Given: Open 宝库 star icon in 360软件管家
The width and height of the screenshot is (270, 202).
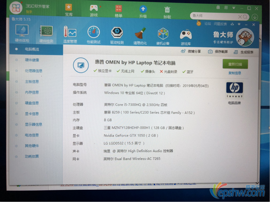Looking at the screenshot, I should coord(69,10).
